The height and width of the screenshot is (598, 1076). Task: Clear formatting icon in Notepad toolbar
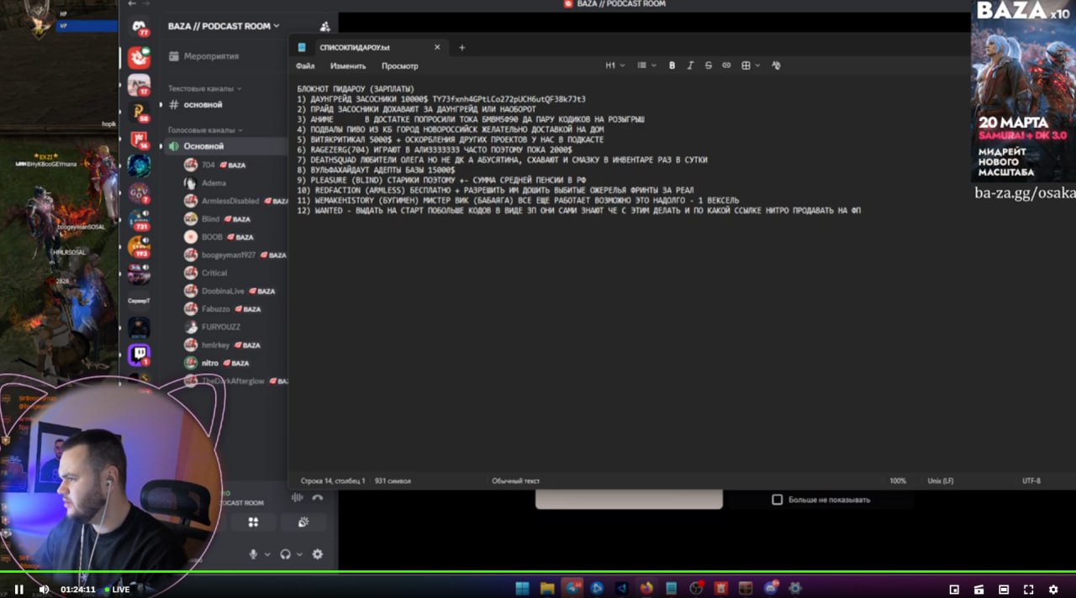coord(776,66)
